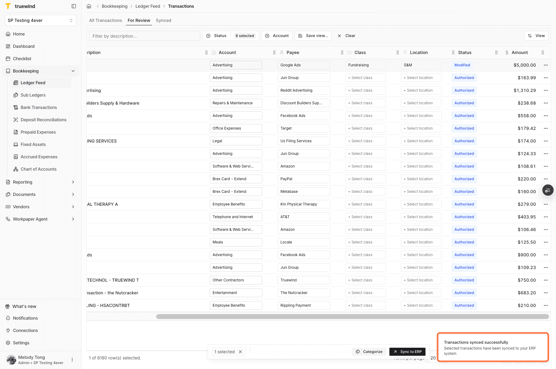Click the Status column drag handle
556x369 pixels.
[496, 52]
